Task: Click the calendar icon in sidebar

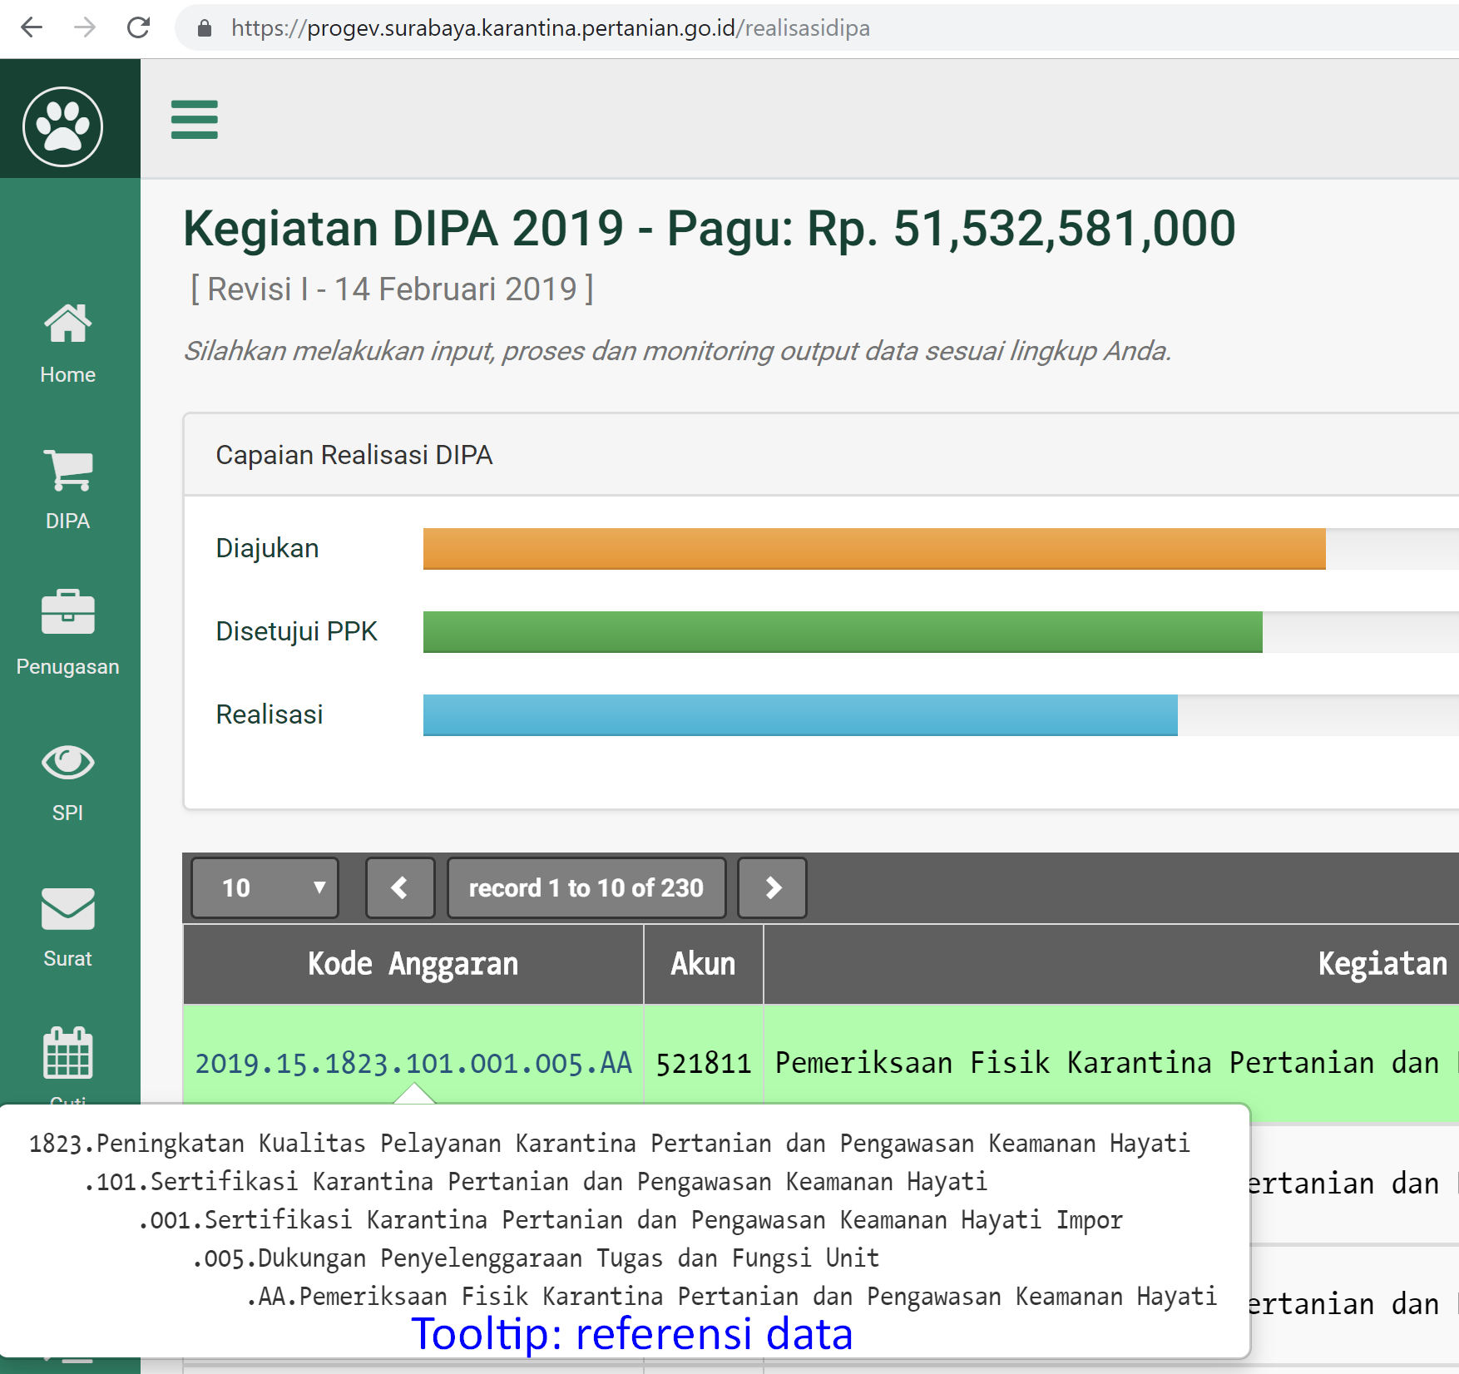Action: (67, 1053)
